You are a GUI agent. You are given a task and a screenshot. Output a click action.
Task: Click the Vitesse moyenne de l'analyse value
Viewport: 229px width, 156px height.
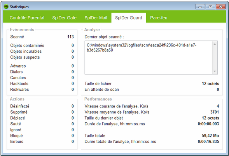click(x=215, y=112)
